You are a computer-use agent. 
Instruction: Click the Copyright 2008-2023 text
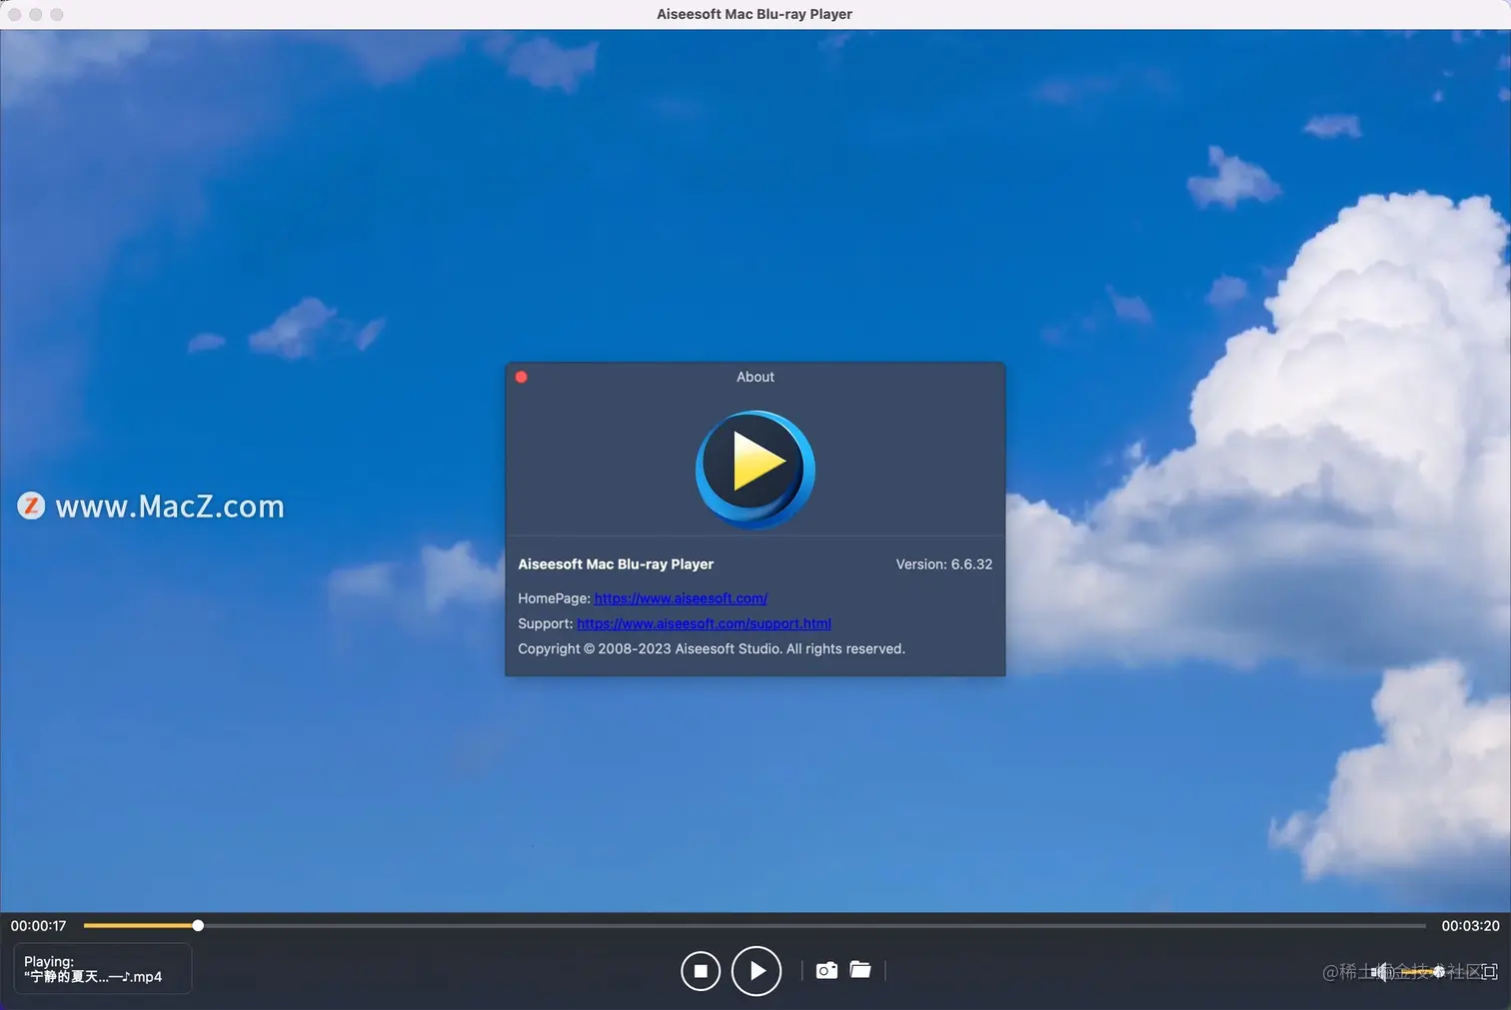(x=712, y=649)
